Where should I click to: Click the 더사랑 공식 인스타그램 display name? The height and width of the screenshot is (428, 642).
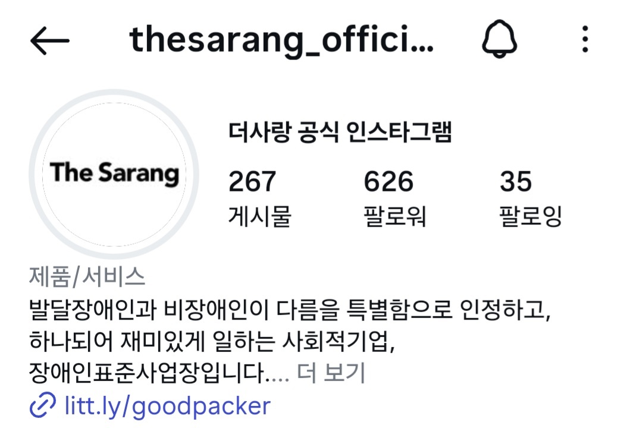point(340,132)
